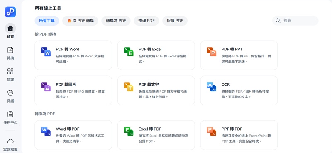Image resolution: width=332 pixels, height=153 pixels.
Task: Open 雲端檔案 cloud icon
Action: pos(10,141)
